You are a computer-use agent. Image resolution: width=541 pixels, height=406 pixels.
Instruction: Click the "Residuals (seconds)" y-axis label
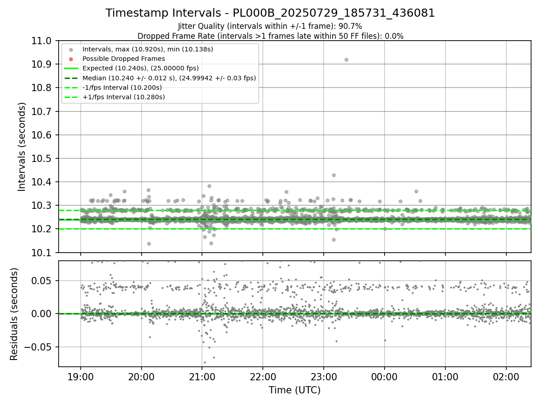14,314
